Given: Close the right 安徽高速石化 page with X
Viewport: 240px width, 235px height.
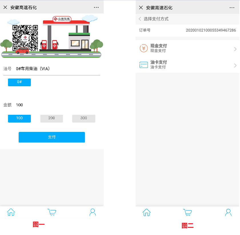Looking at the screenshot, I should coord(141,7).
